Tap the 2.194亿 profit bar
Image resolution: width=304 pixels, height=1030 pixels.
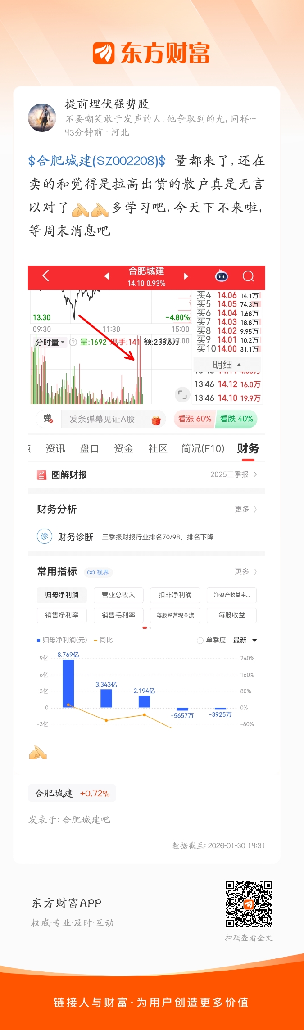click(144, 701)
